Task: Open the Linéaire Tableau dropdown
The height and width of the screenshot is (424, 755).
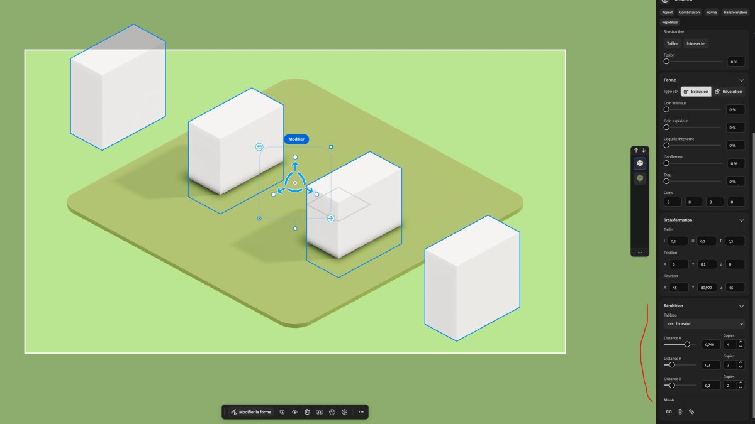Action: pyautogui.click(x=704, y=324)
